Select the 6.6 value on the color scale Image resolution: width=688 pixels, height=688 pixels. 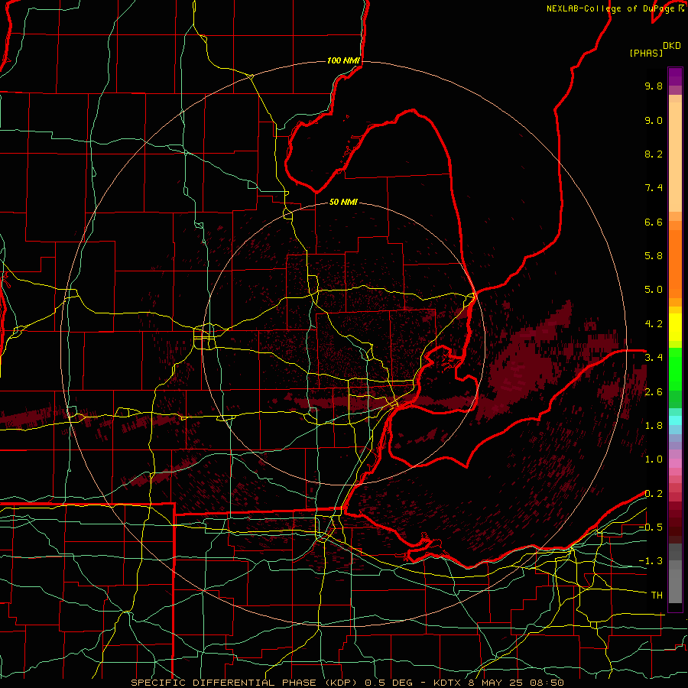tap(654, 222)
